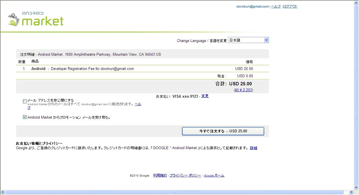Image resolution: width=359 pixels, height=195 pixels.
Task: Click the お支払い情報とプライバシー heading
Action: click(39, 144)
